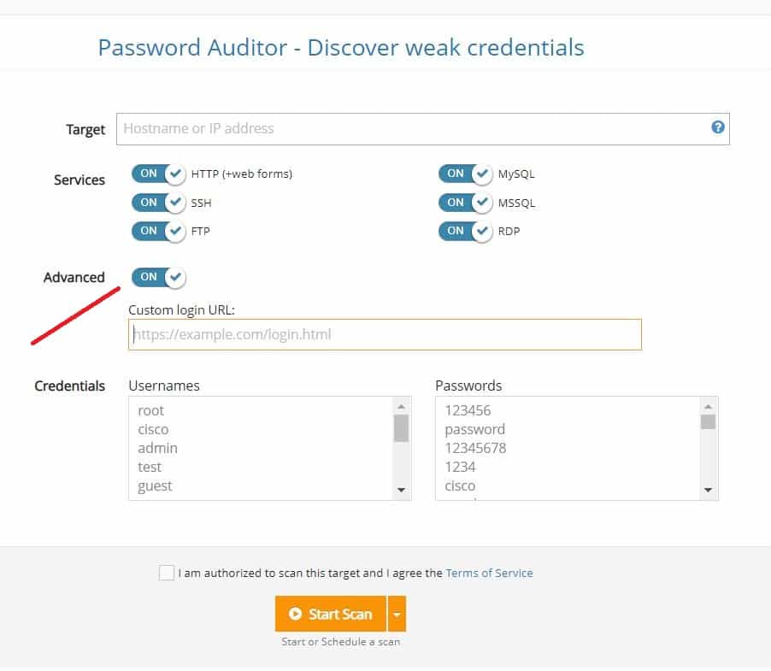Screen dimensions: 771x671
Task: Click the play icon inside Start Scan
Action: (x=295, y=613)
